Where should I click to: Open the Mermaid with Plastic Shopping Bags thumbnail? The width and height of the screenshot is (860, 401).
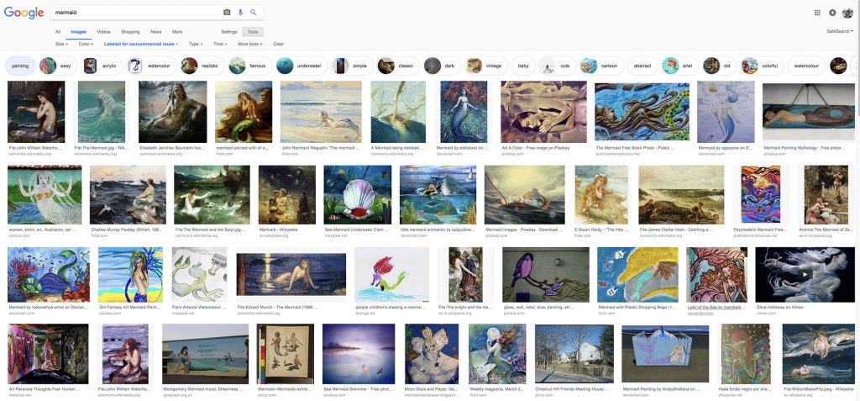pos(637,275)
